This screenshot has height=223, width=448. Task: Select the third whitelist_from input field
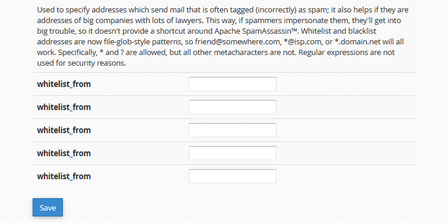tap(232, 130)
